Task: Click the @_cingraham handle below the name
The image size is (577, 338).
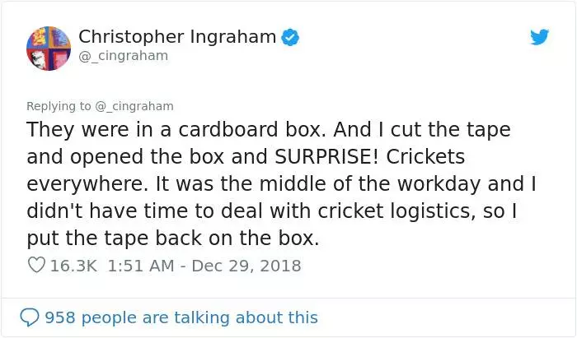Action: point(124,56)
